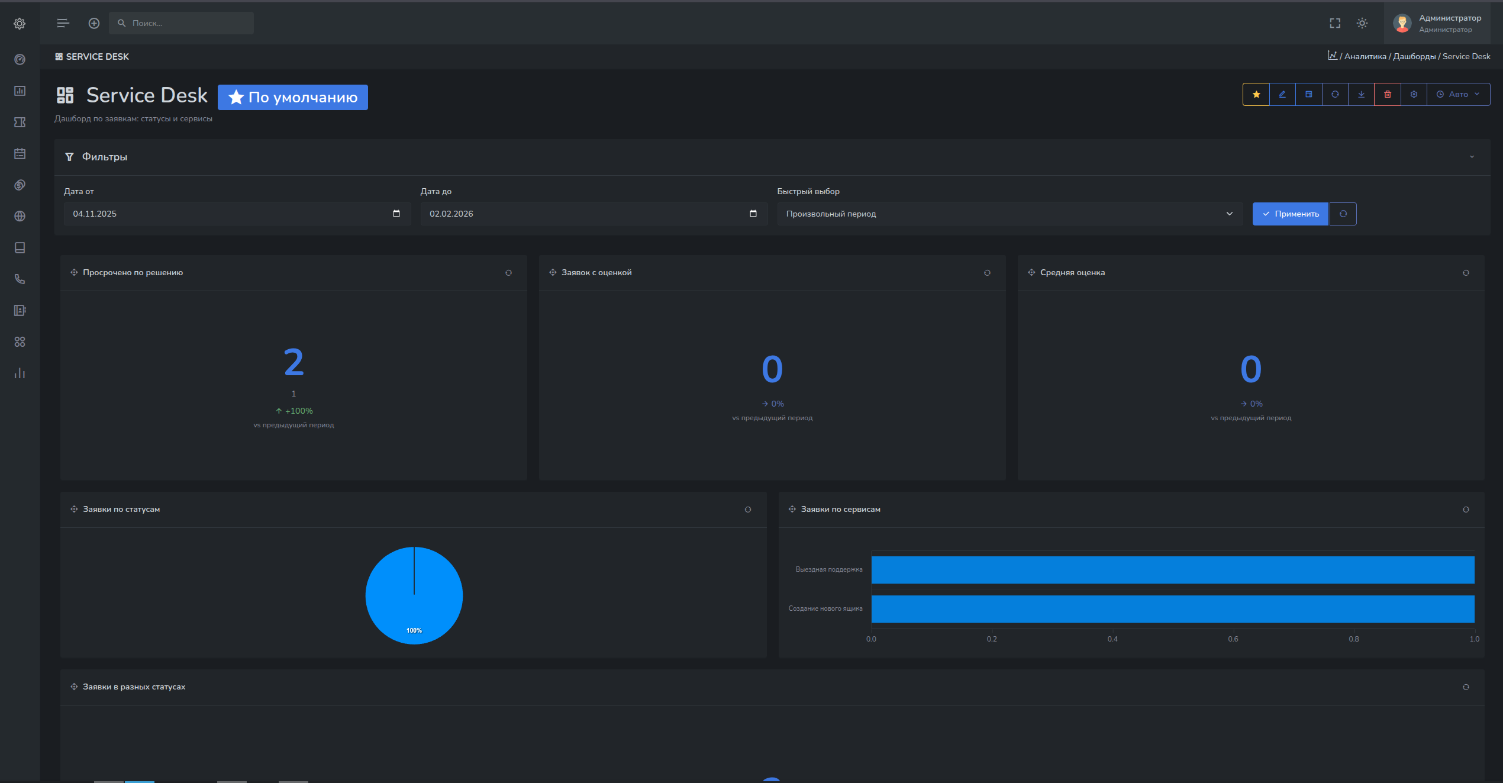Click the Дата от date input field
Screen dimensions: 1503x783
tap(237, 214)
